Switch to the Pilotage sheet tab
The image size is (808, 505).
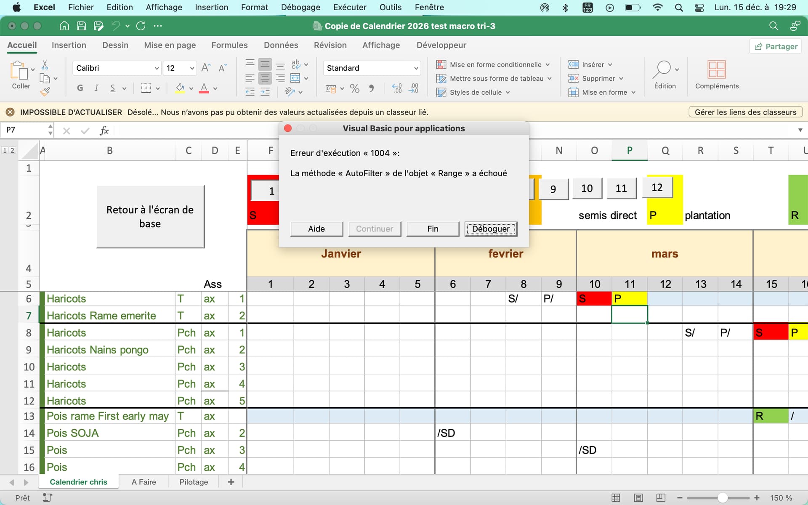[x=194, y=482]
